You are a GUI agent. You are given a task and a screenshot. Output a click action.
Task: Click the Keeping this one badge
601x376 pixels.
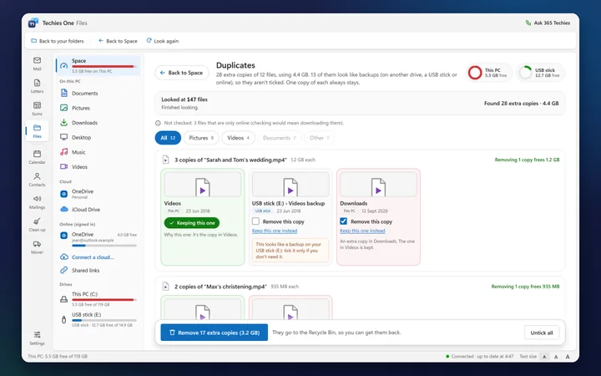[192, 223]
